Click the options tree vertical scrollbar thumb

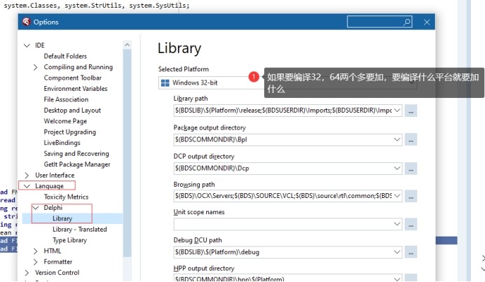(x=127, y=153)
